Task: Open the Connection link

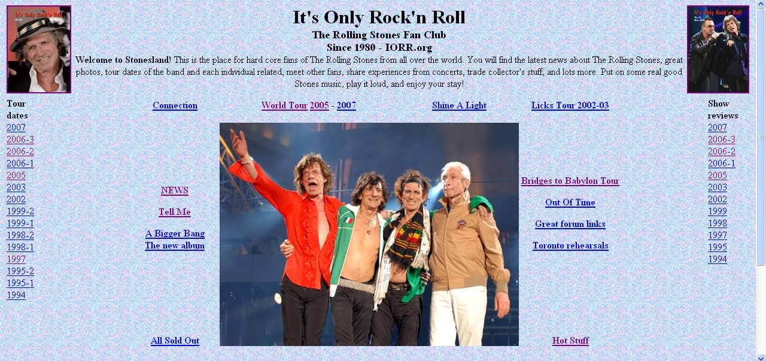Action: (175, 105)
